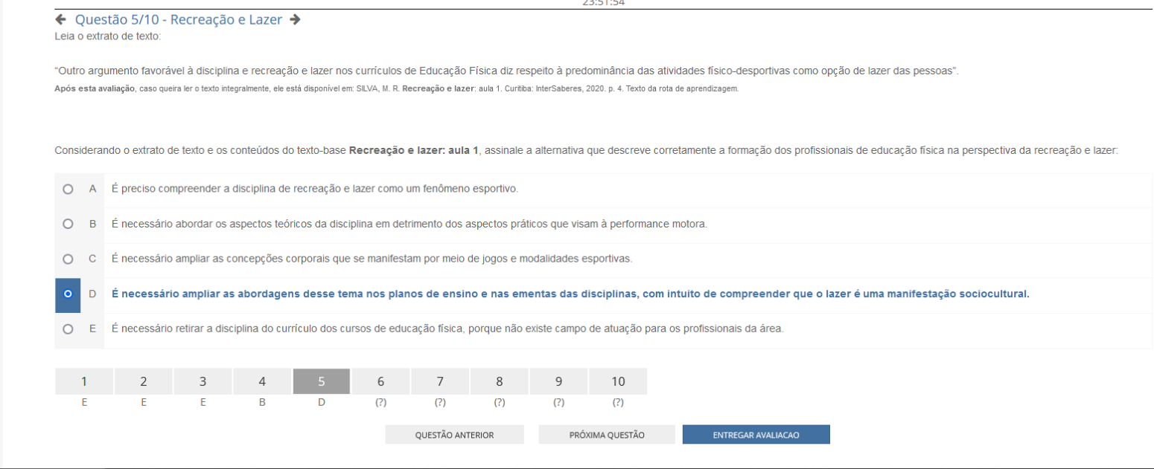
Task: Click the left arrow beside Questão 5/10
Action: click(60, 20)
